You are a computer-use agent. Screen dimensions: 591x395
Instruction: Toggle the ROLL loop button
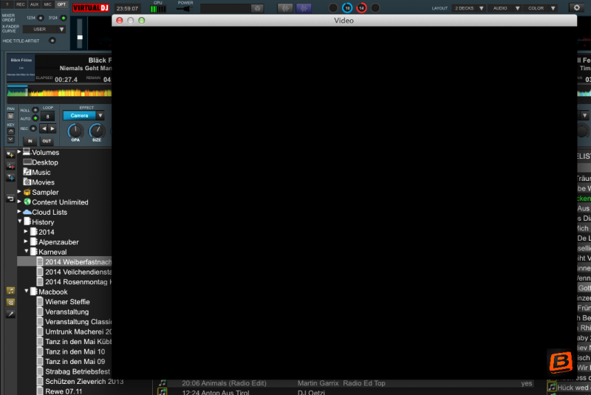(35, 110)
